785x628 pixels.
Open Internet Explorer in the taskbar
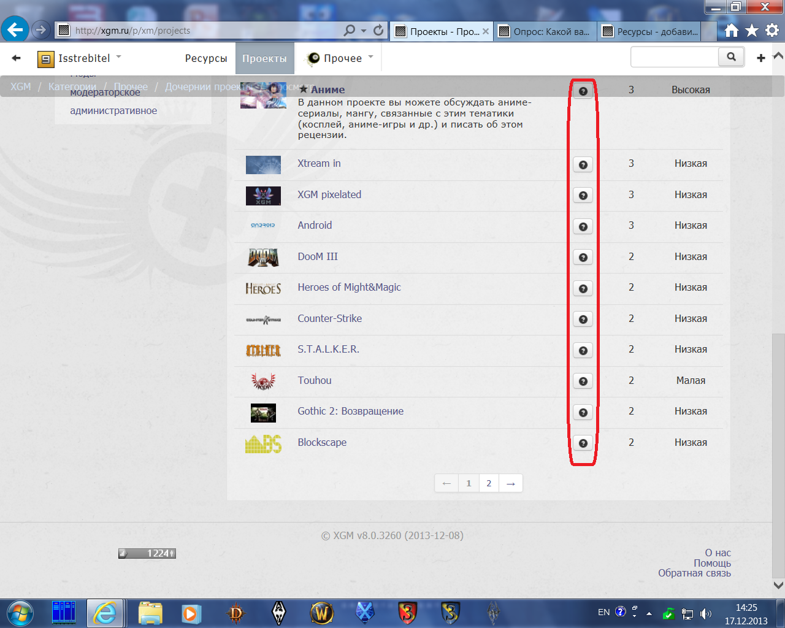pos(105,613)
